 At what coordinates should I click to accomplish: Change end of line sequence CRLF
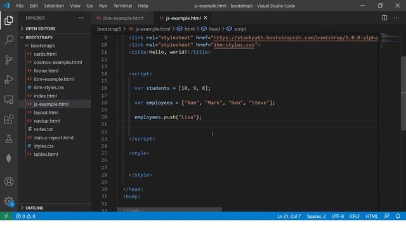coord(355,216)
